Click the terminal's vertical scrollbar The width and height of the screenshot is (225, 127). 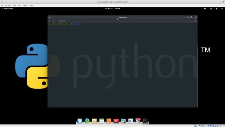[x=197, y=77]
